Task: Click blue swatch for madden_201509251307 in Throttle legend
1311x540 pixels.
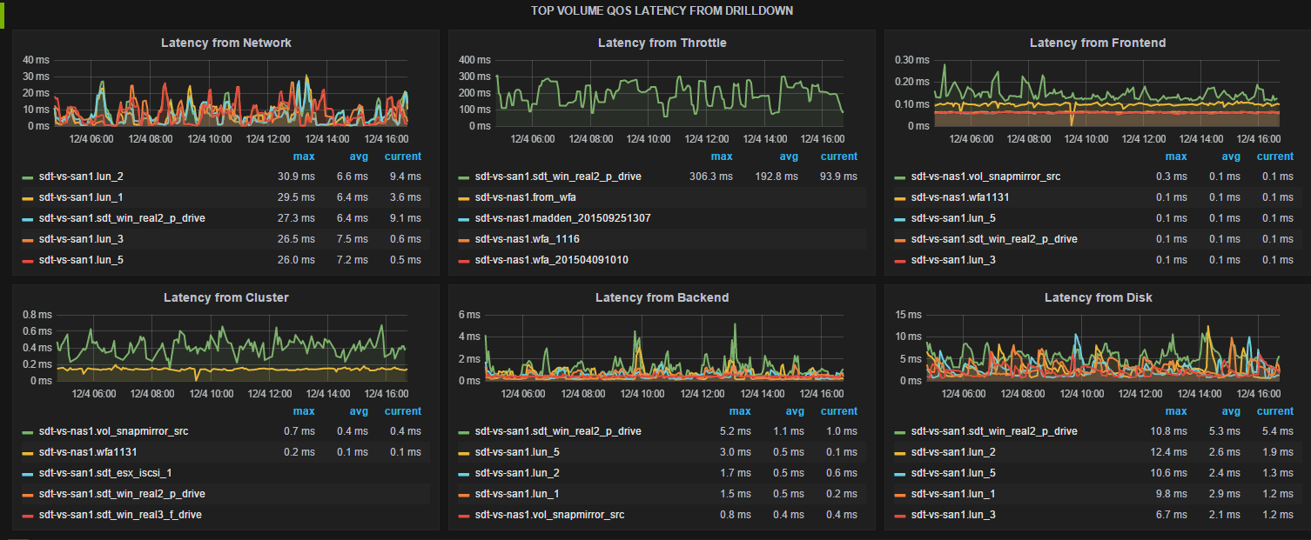Action: (464, 218)
